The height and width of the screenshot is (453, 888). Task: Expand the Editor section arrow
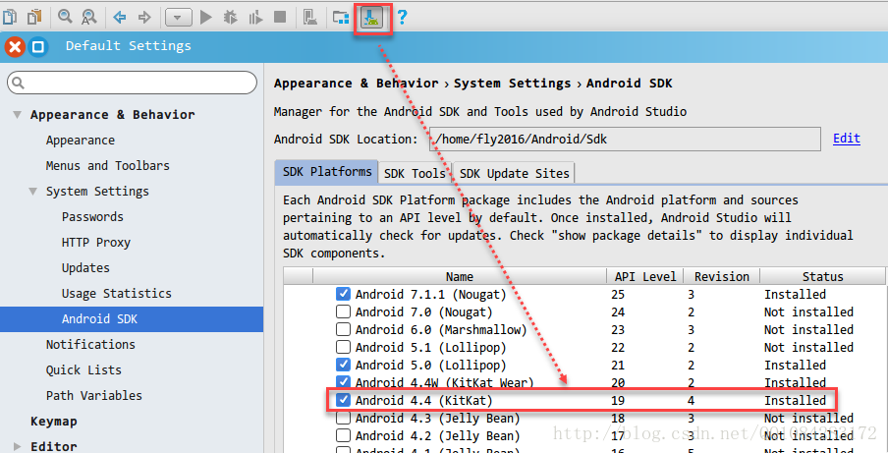tap(18, 446)
